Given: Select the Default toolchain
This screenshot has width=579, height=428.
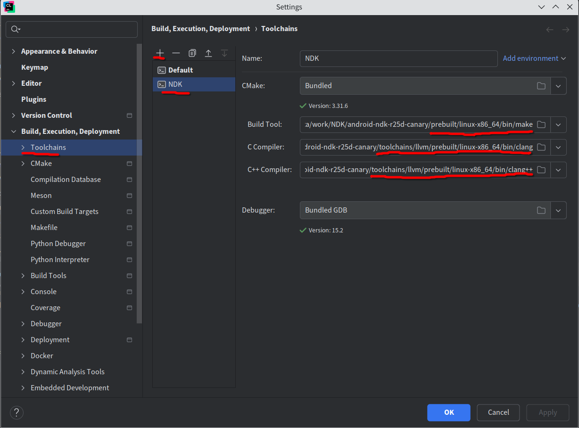Looking at the screenshot, I should [x=194, y=70].
